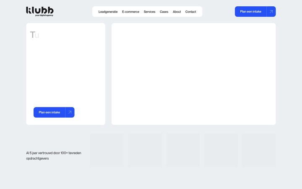Click the arrow icon on hero card Plan een intake button
Viewport: 302px width, 189px height.
tap(70, 112)
